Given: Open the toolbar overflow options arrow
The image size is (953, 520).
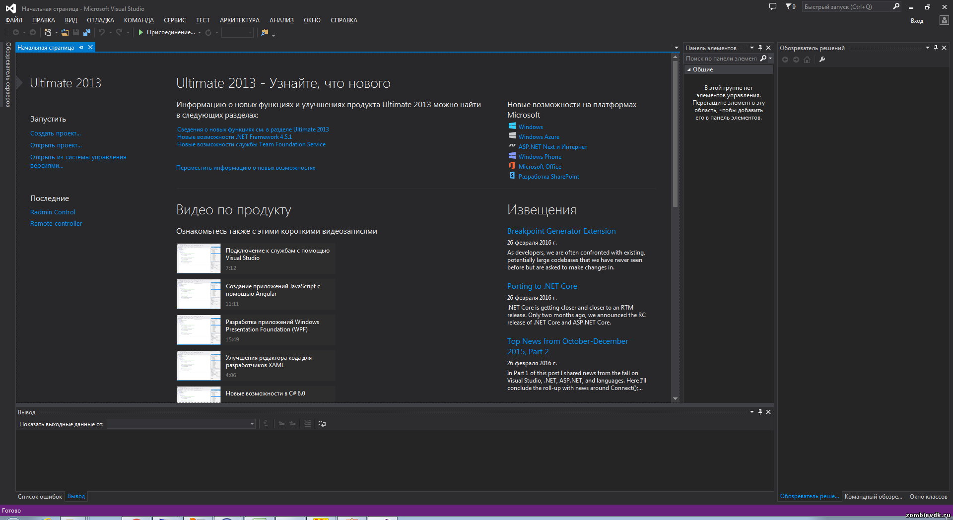Looking at the screenshot, I should tap(273, 34).
